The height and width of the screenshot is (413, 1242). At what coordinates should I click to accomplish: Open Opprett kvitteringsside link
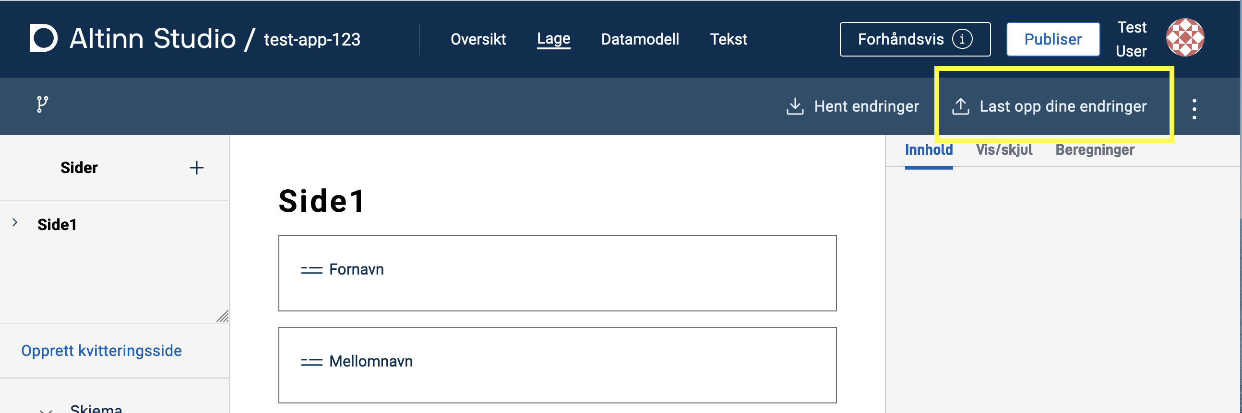101,350
